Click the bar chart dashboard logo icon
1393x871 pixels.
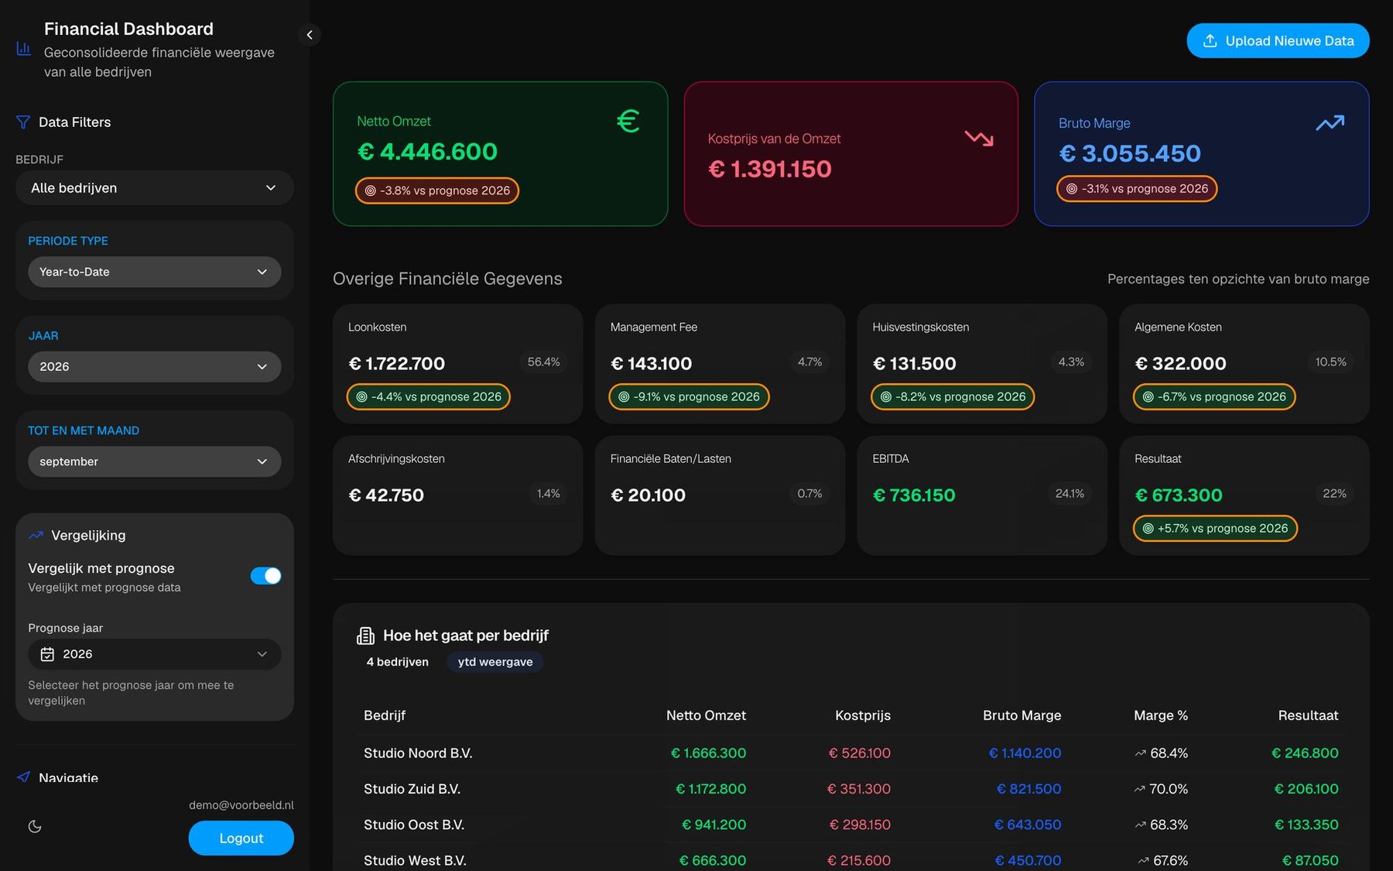click(24, 49)
